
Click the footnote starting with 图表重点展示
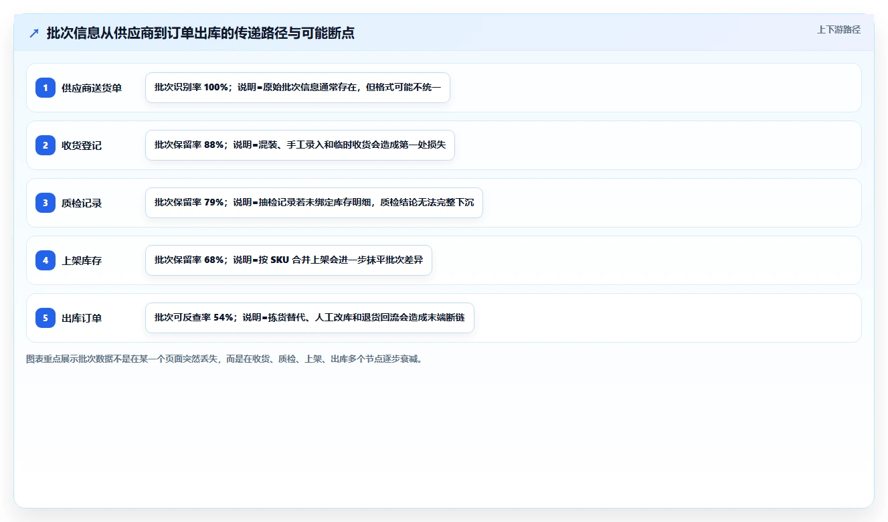[x=226, y=359]
